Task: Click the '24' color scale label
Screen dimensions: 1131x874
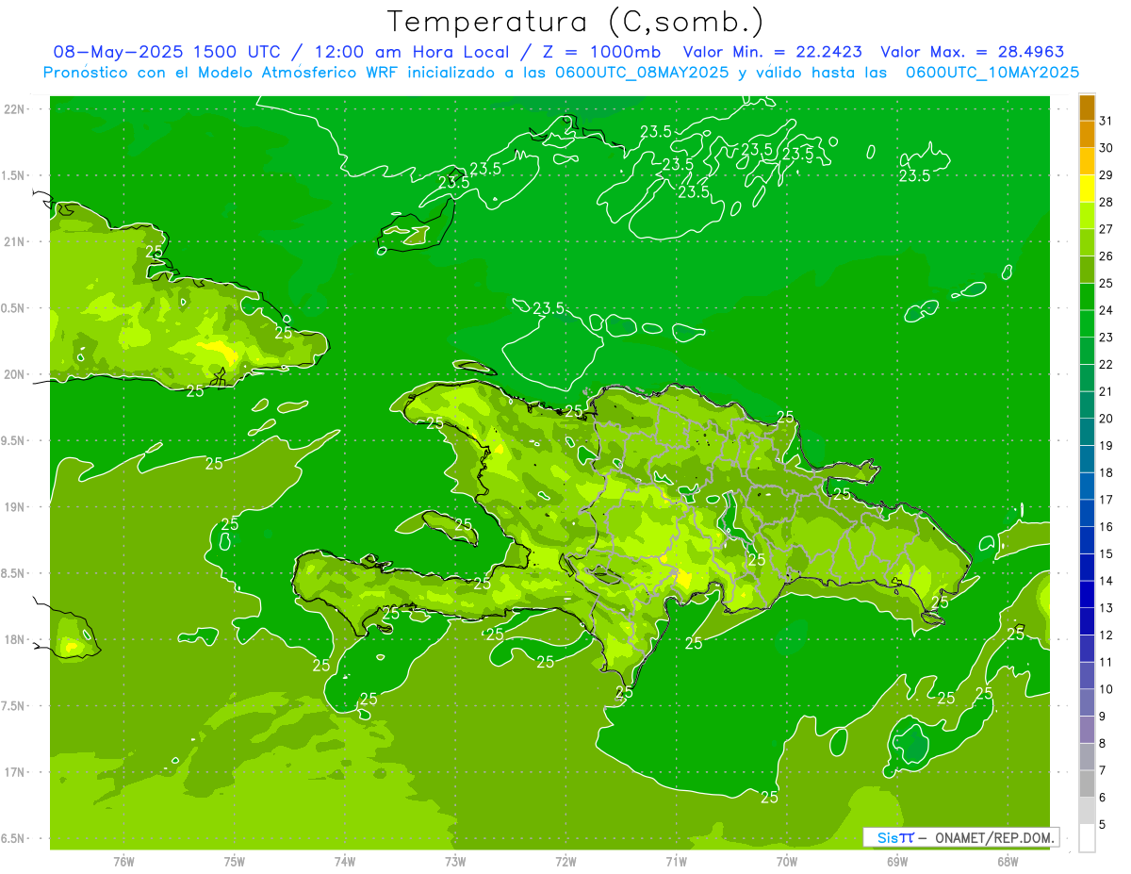Action: click(1106, 309)
